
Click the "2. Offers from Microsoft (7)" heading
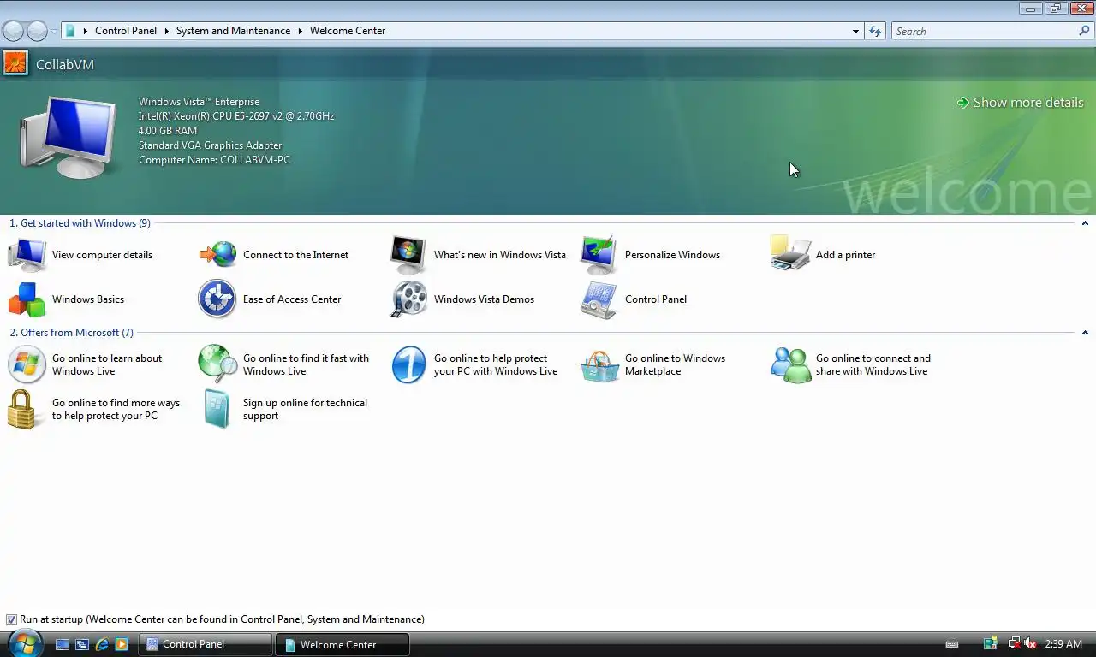coord(71,333)
